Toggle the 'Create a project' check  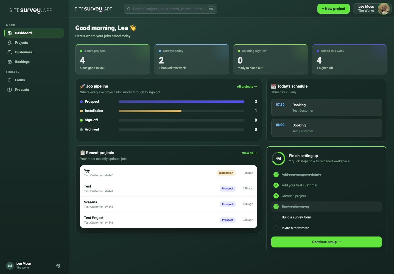pos(276,196)
